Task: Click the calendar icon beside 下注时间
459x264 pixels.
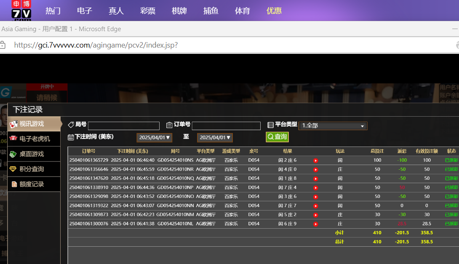Action: (71, 137)
